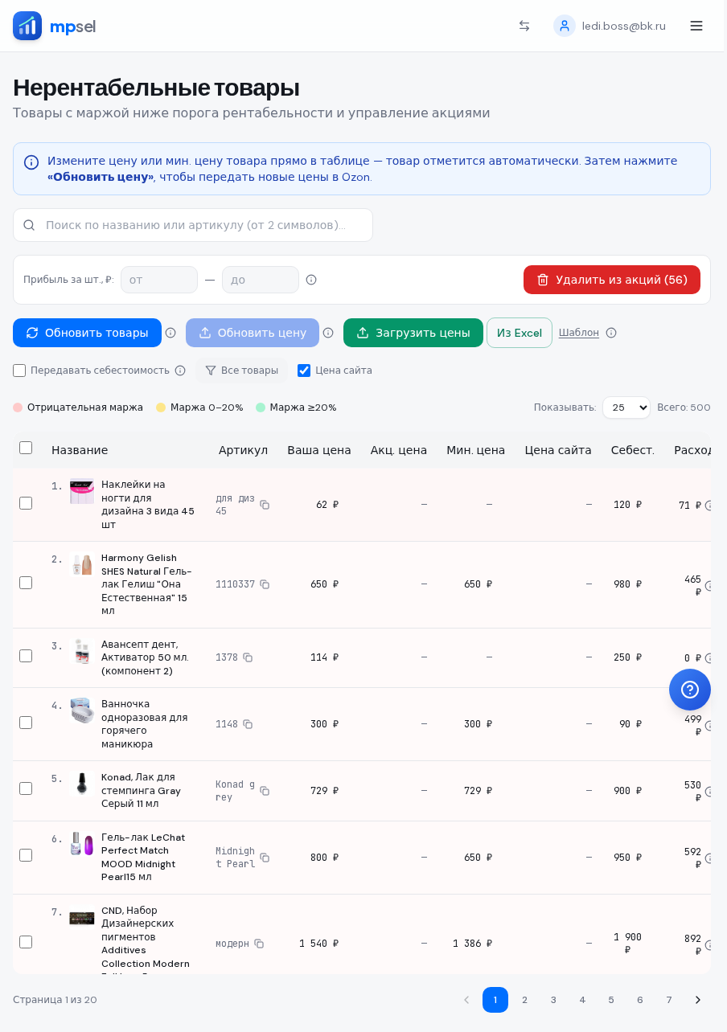Viewport: 727px width, 1032px height.
Task: Select Konad лак row checkbox
Action: tap(26, 788)
